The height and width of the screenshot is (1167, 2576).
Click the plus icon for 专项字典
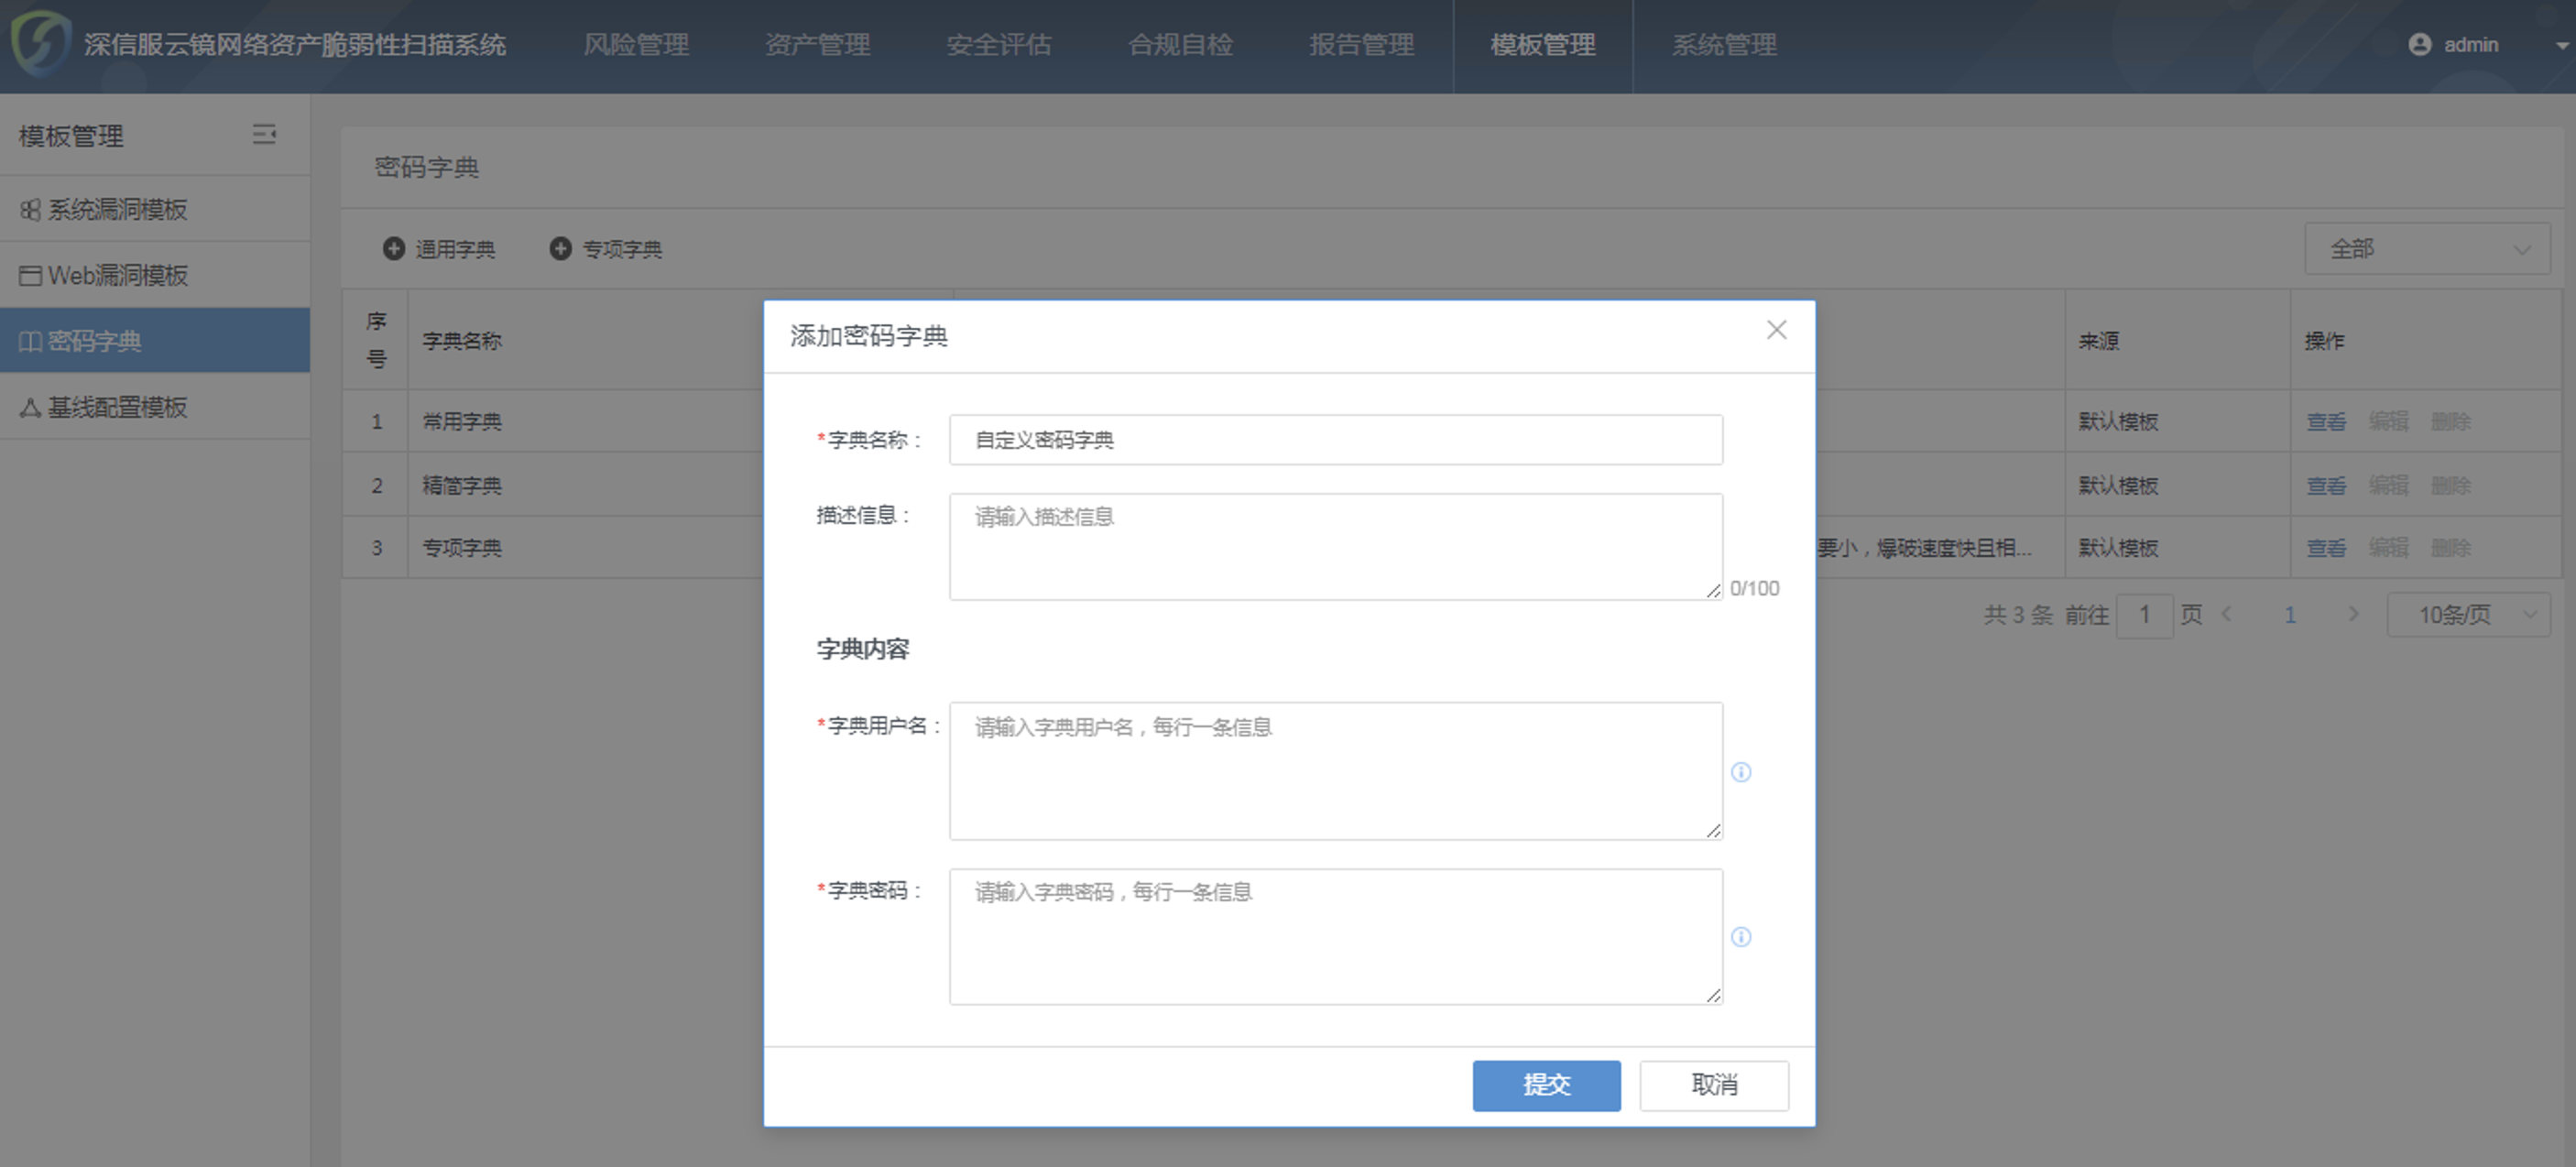[x=561, y=248]
